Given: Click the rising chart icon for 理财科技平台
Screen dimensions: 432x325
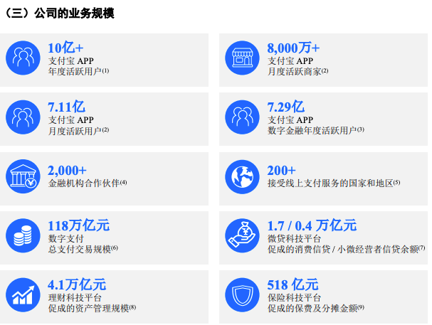Looking at the screenshot, I should click(x=23, y=295).
